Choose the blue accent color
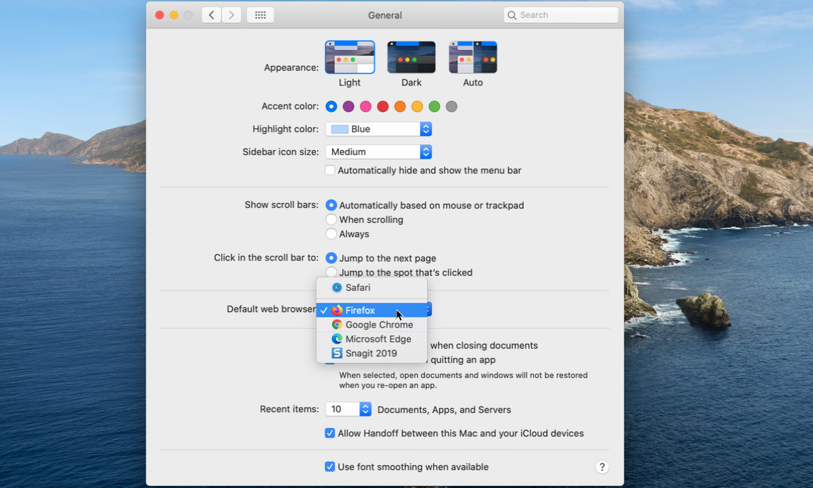The height and width of the screenshot is (488, 813). (x=331, y=106)
